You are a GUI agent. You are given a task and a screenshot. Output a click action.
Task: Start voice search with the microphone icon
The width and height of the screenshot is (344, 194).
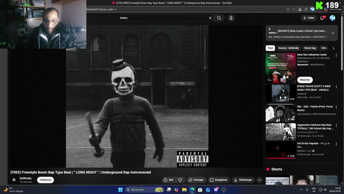[x=231, y=18]
